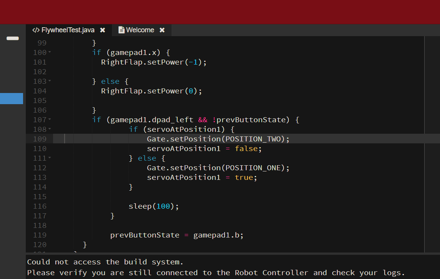Close the Welcome tab
The image size is (440, 279).
click(x=162, y=30)
